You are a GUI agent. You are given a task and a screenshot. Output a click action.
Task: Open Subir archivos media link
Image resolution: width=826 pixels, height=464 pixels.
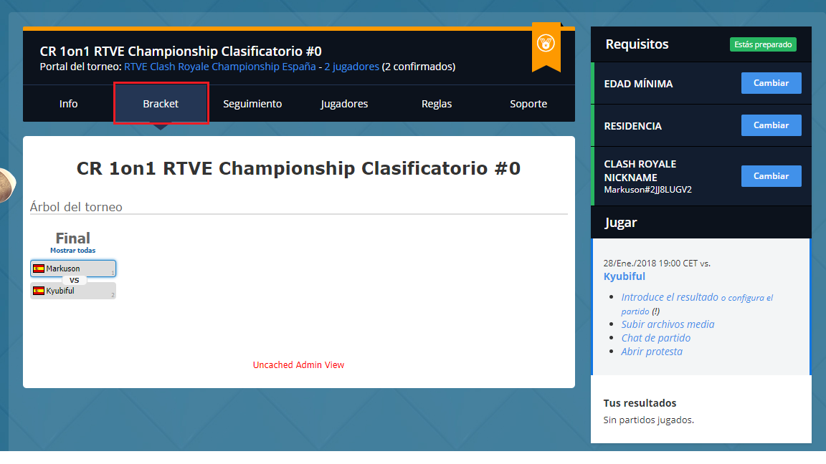point(668,324)
